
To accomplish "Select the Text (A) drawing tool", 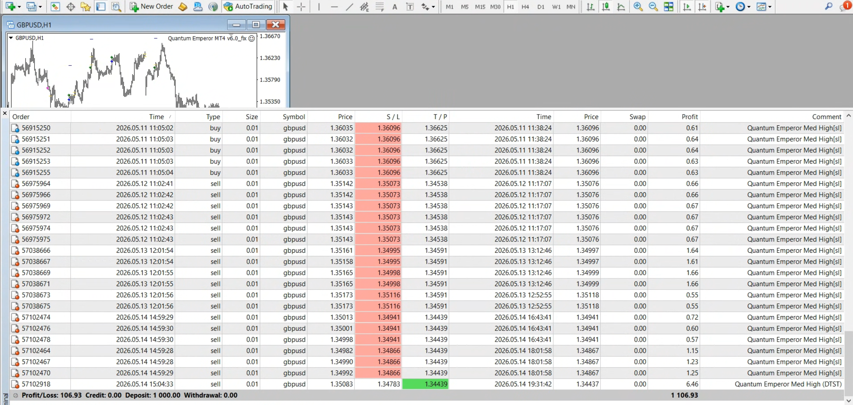I will (x=395, y=7).
